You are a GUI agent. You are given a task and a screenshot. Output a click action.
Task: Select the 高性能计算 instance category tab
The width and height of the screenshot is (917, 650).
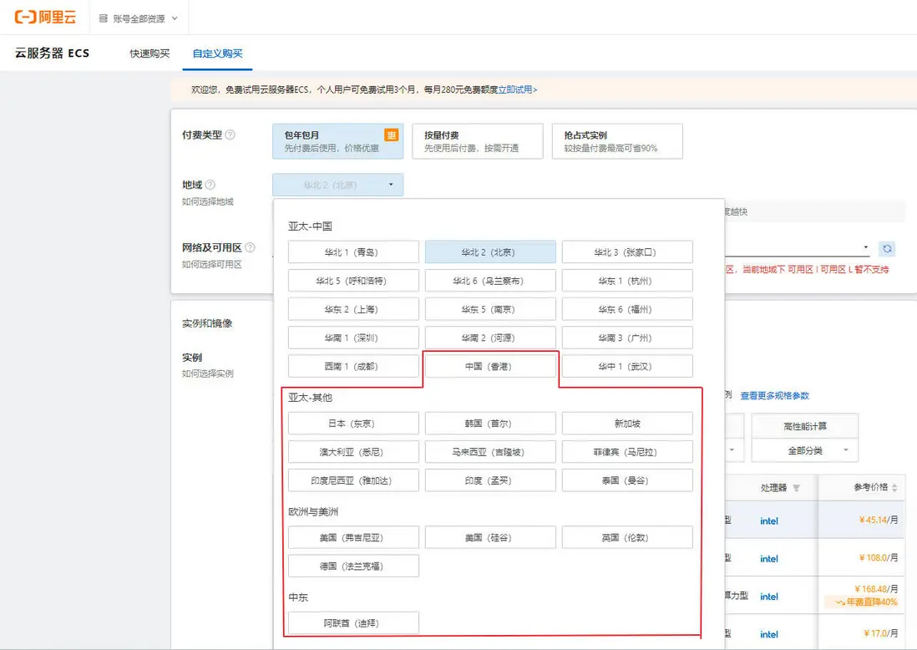click(805, 426)
